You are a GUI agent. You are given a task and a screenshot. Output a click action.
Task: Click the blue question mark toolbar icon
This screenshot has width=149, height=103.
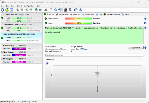click(76, 10)
